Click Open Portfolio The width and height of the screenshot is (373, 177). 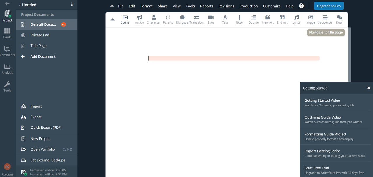47,149
